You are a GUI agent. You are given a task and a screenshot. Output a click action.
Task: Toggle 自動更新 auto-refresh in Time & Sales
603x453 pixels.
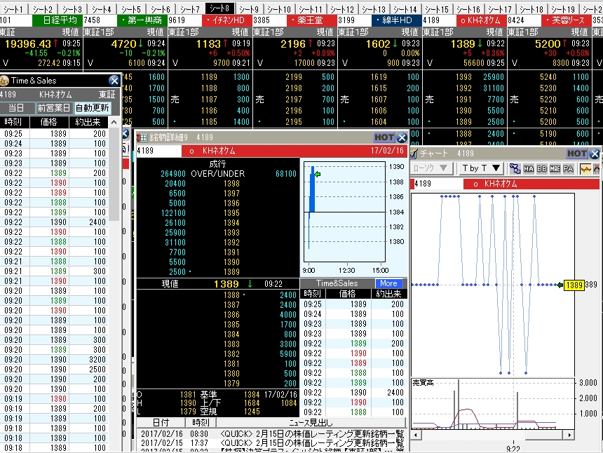pos(92,108)
